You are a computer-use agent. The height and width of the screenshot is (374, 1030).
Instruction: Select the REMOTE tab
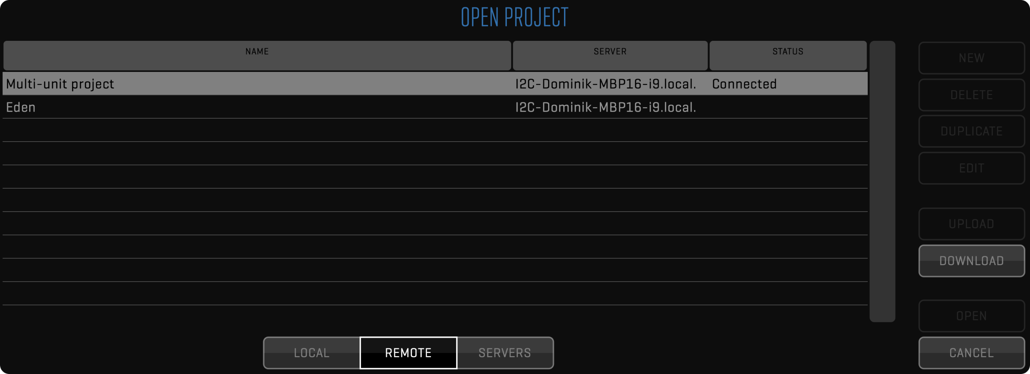[408, 353]
